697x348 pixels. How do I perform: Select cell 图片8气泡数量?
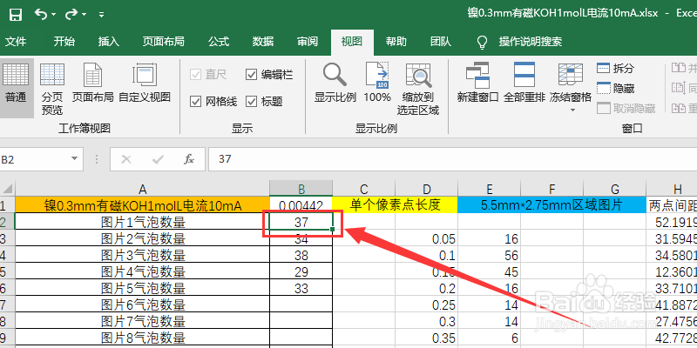point(142,338)
